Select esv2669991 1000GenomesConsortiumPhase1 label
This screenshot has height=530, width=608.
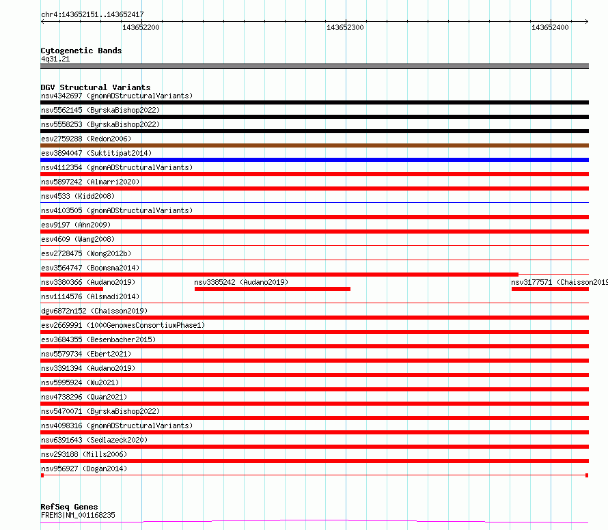[123, 325]
